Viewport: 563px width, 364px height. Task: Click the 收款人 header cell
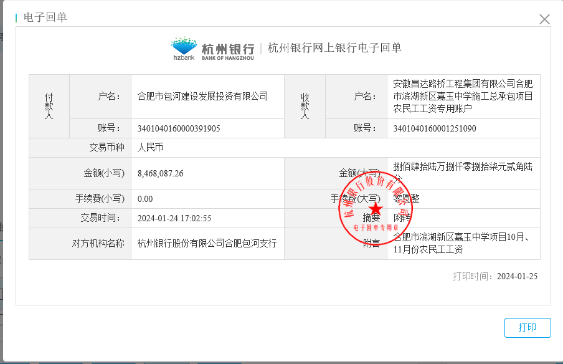coord(305,106)
